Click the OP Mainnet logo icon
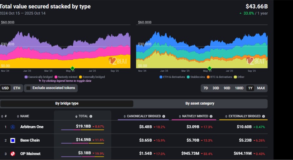The image size is (293, 160). click(x=13, y=154)
